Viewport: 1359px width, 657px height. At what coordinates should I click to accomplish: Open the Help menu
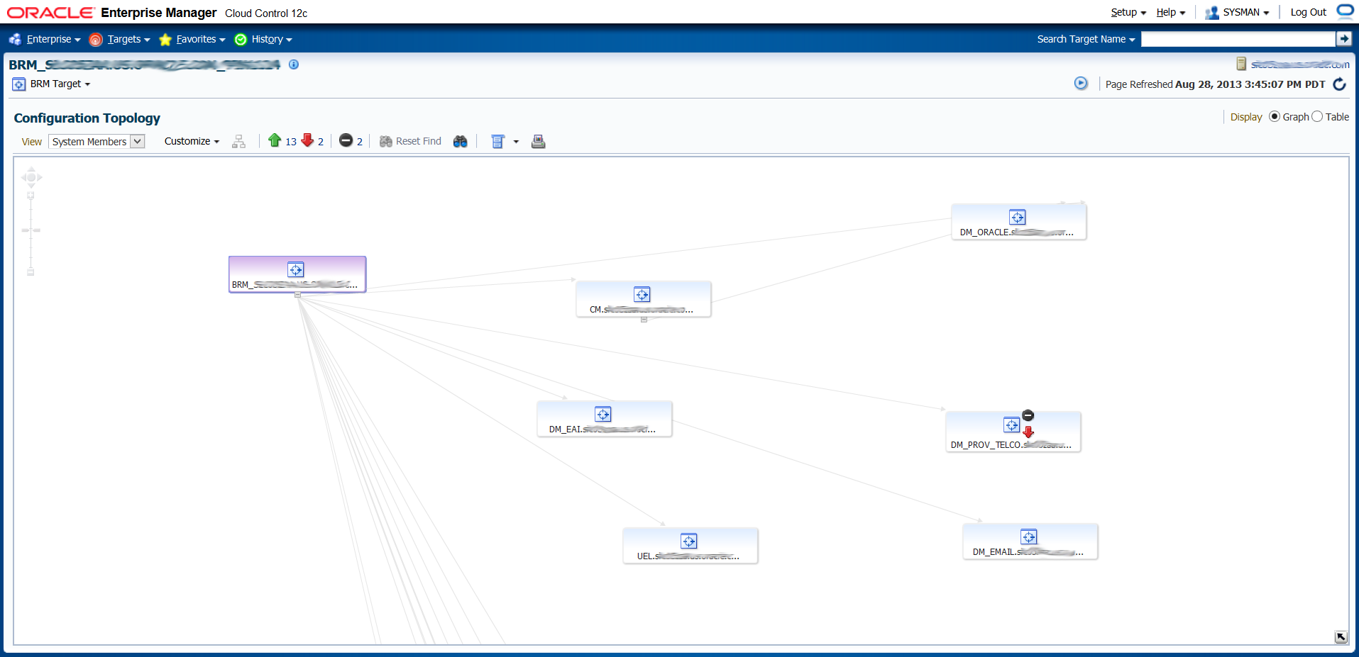click(x=1170, y=13)
